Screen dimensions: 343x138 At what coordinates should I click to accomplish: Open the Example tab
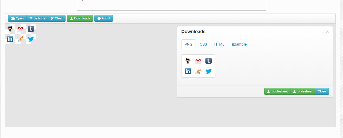point(239,44)
